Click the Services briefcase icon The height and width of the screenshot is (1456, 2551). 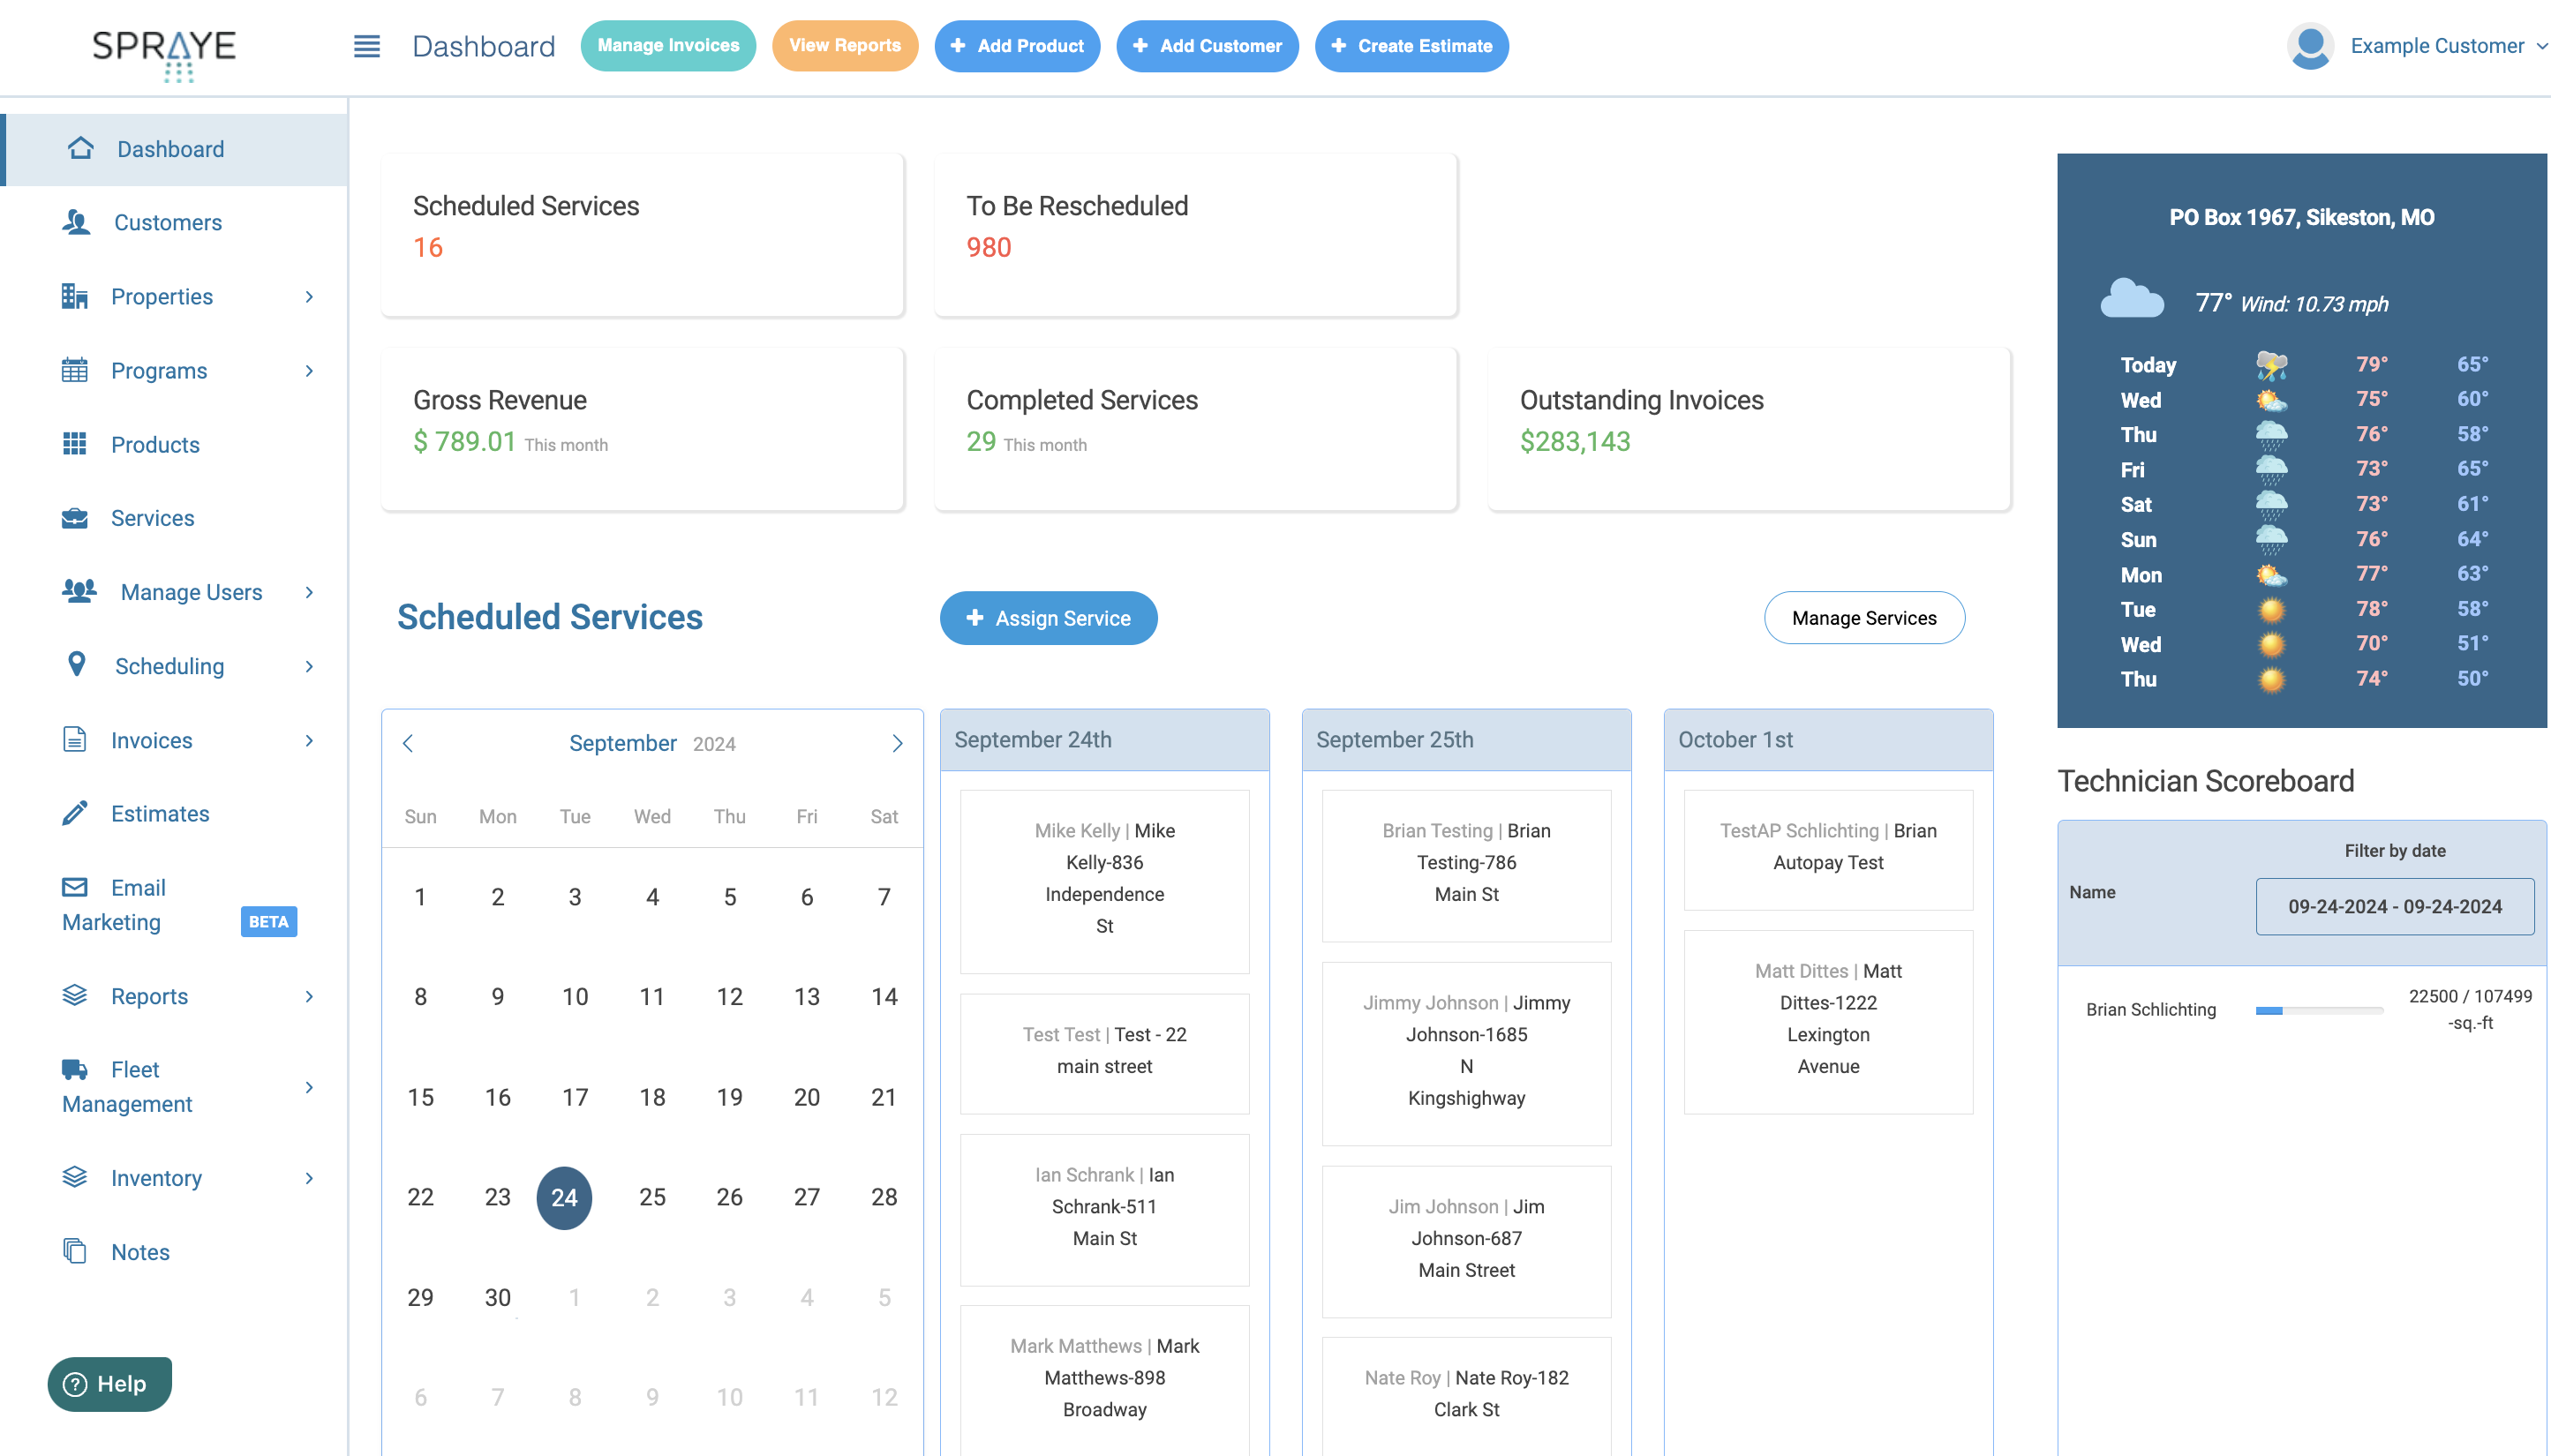(x=75, y=518)
